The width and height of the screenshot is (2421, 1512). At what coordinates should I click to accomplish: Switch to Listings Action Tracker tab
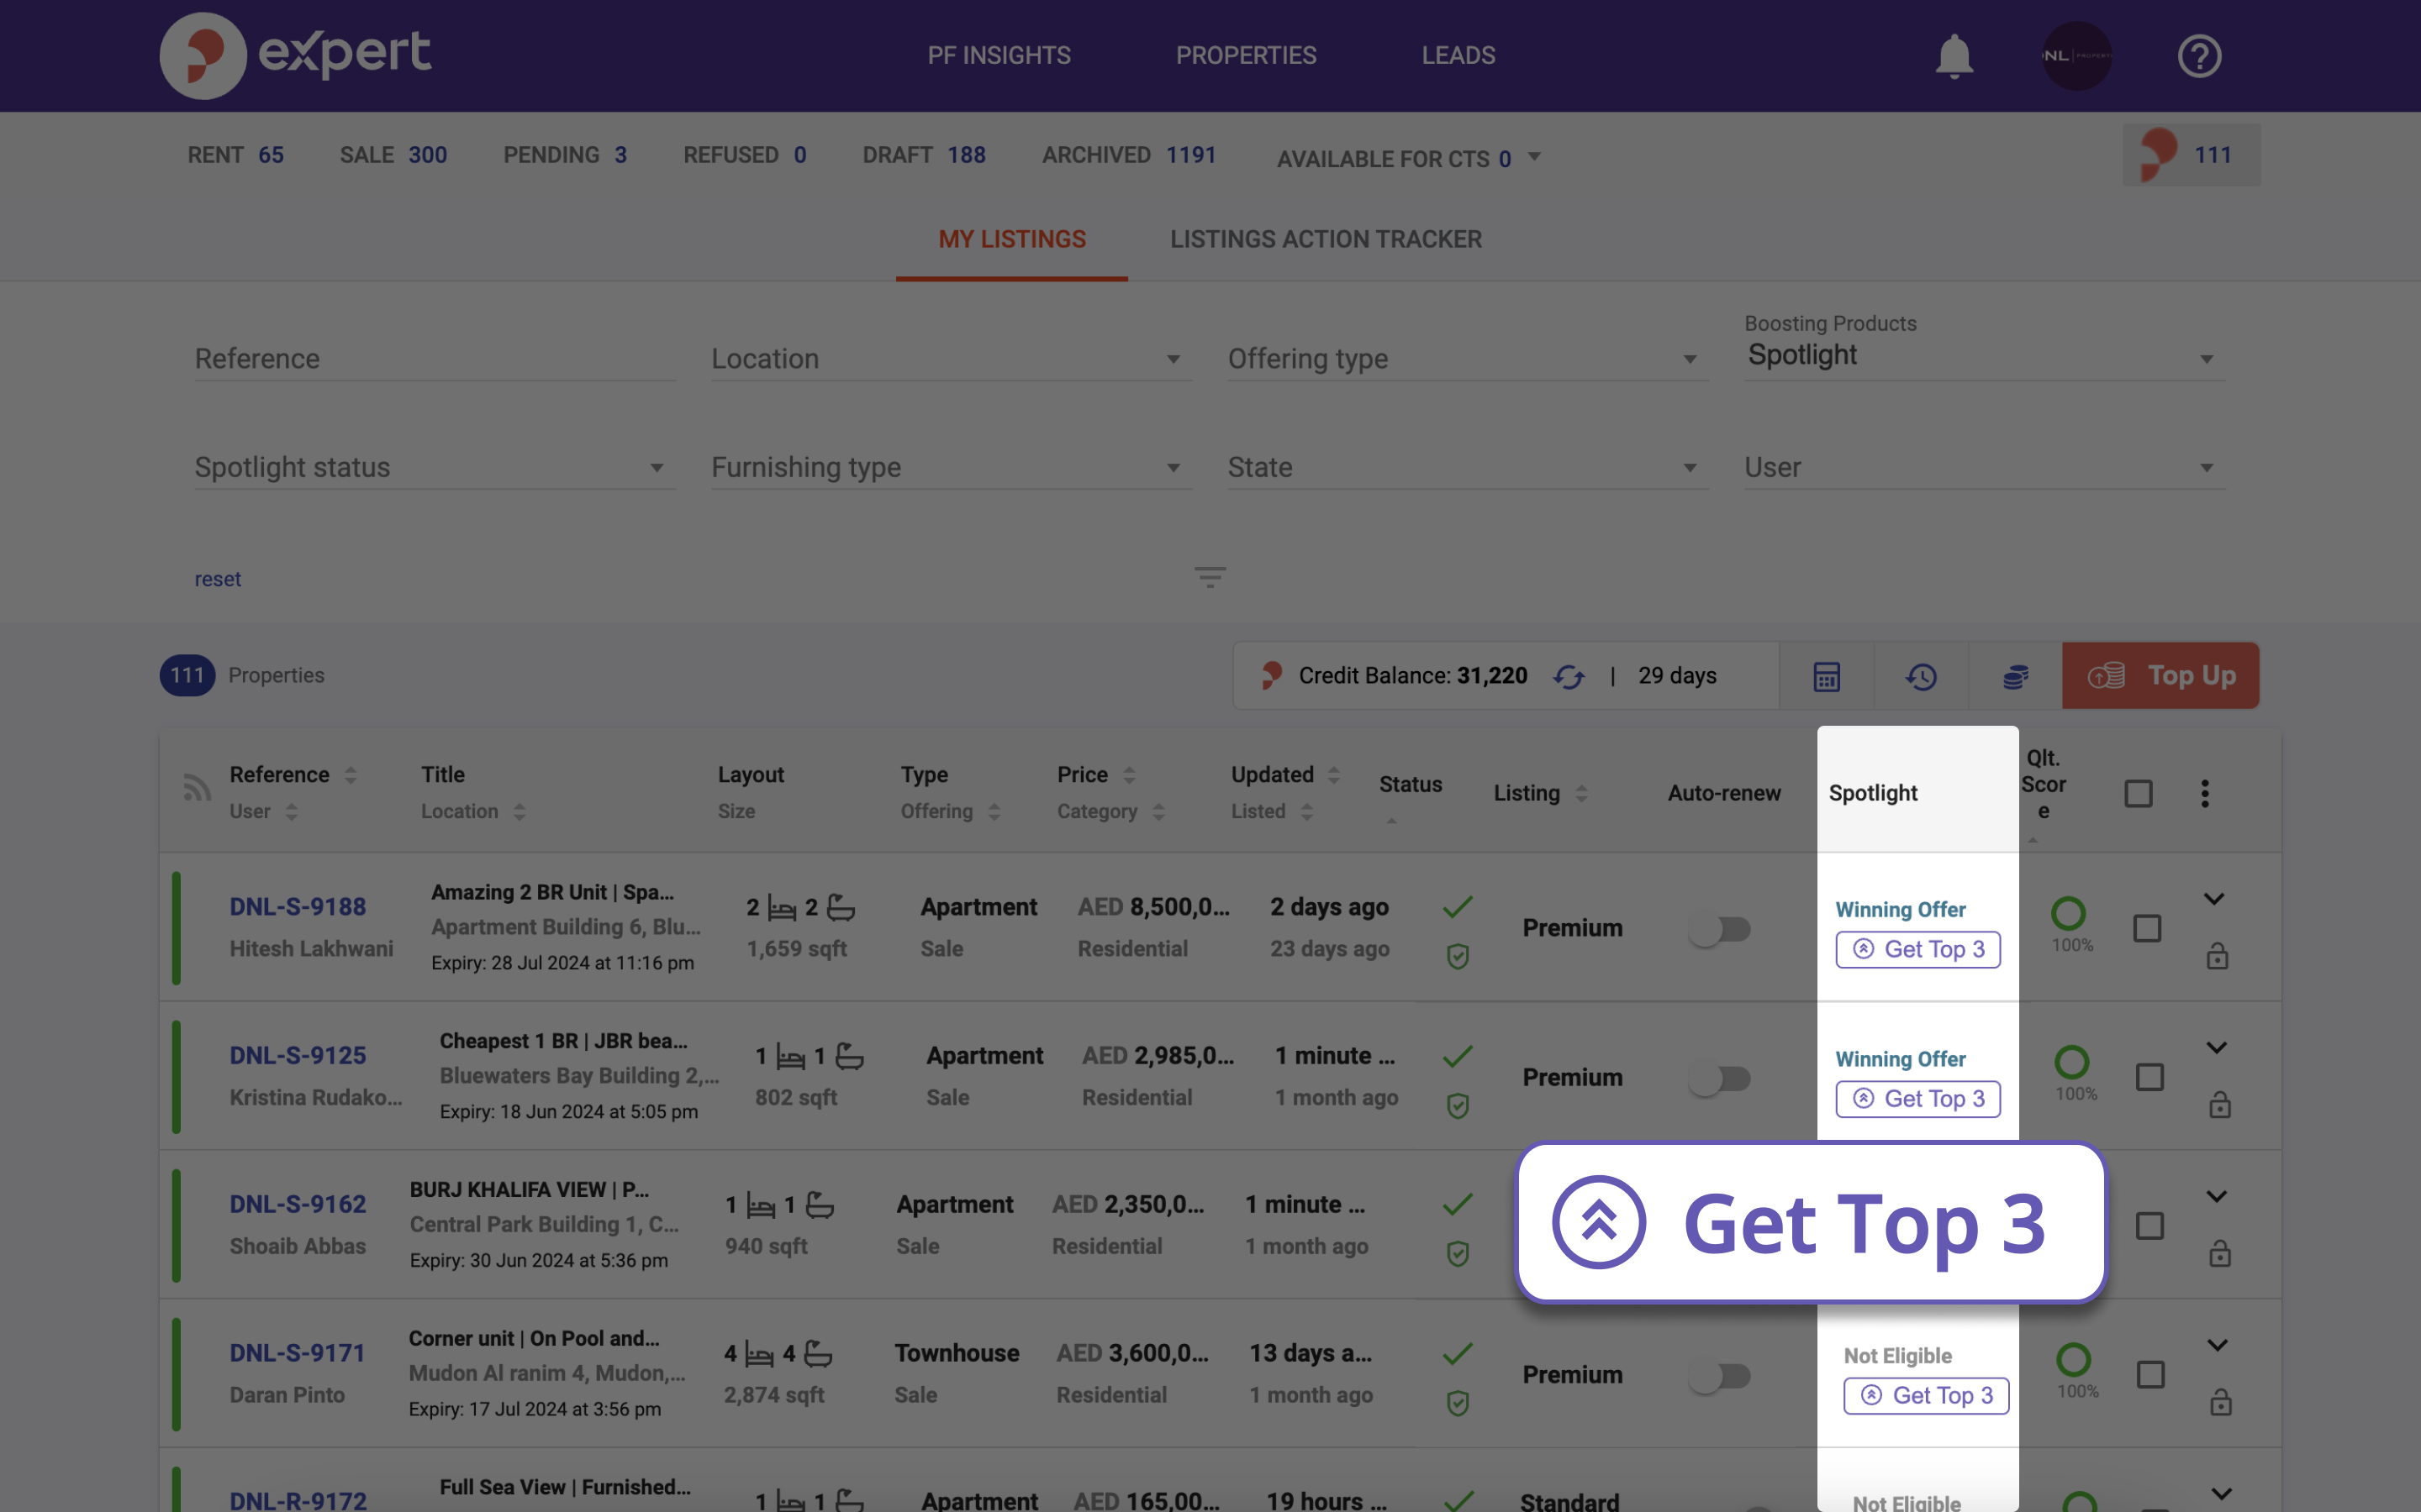click(1326, 240)
